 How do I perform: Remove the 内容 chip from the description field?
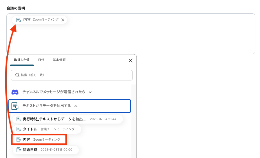63,20
